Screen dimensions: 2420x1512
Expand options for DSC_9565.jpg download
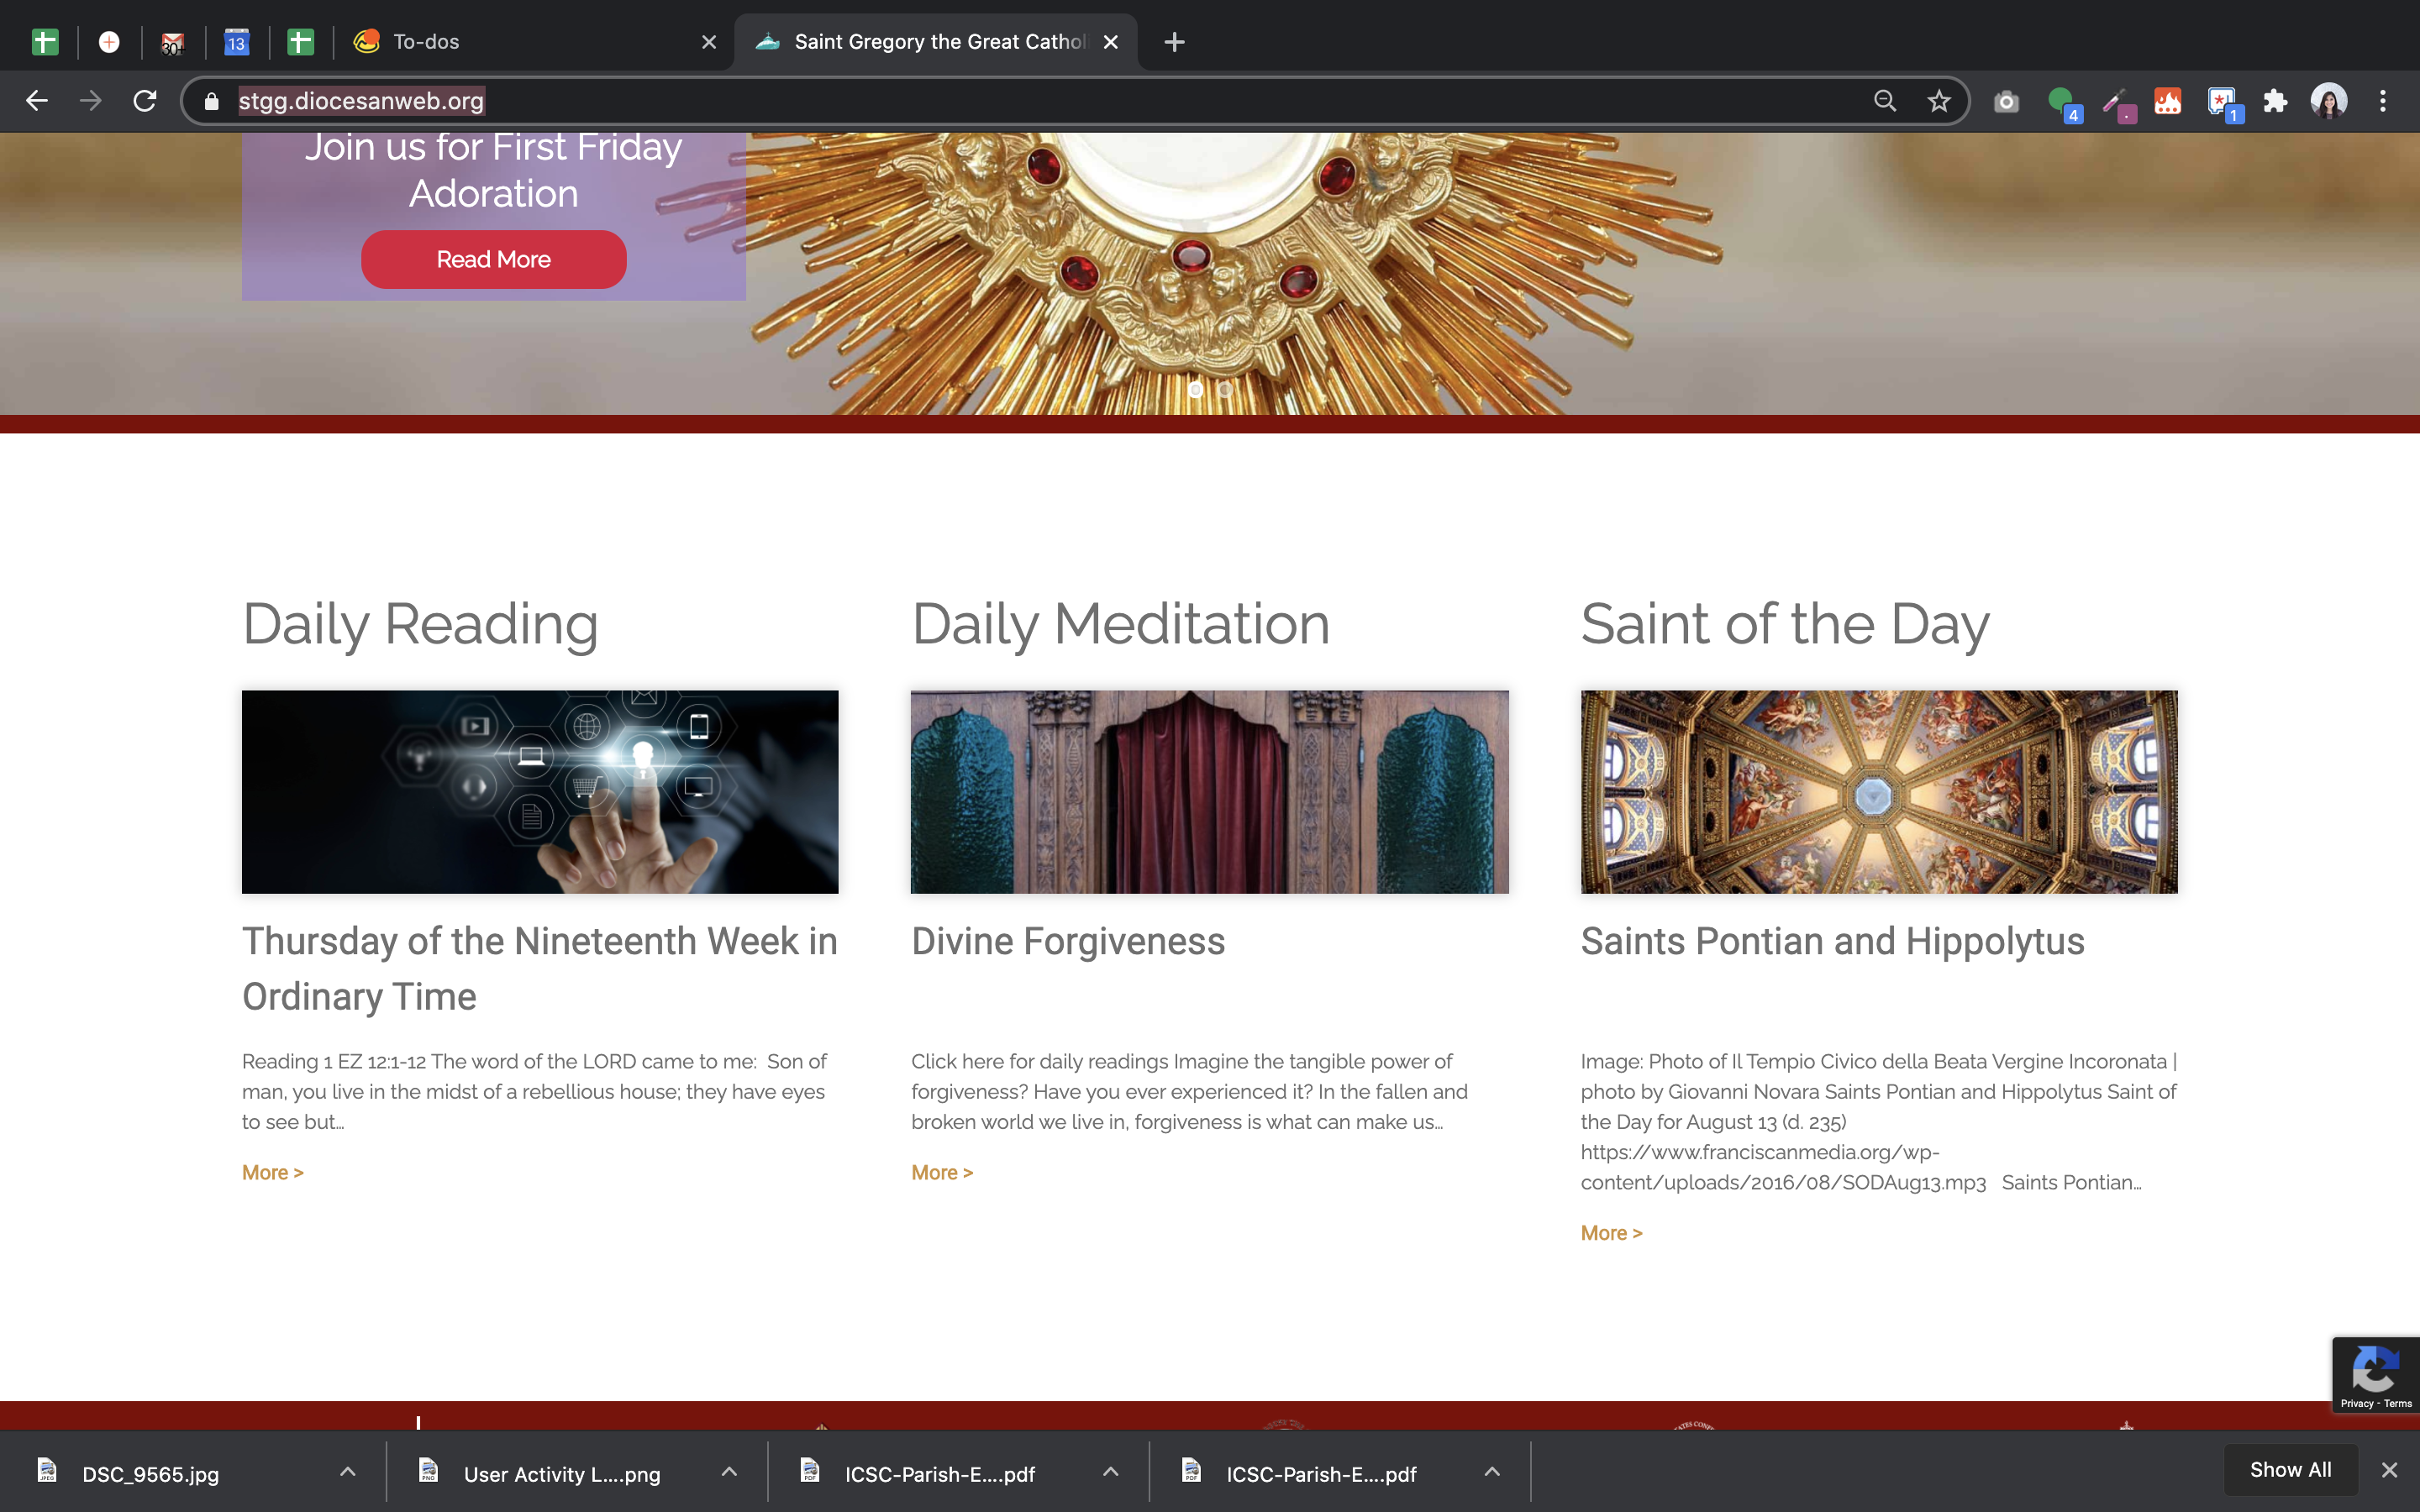coord(347,1472)
